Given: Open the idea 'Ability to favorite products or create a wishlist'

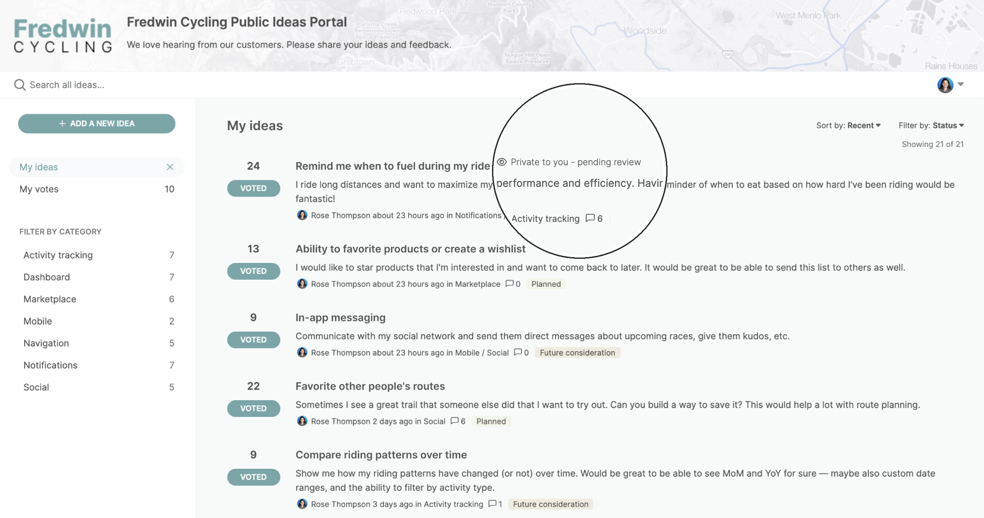Looking at the screenshot, I should click(410, 249).
